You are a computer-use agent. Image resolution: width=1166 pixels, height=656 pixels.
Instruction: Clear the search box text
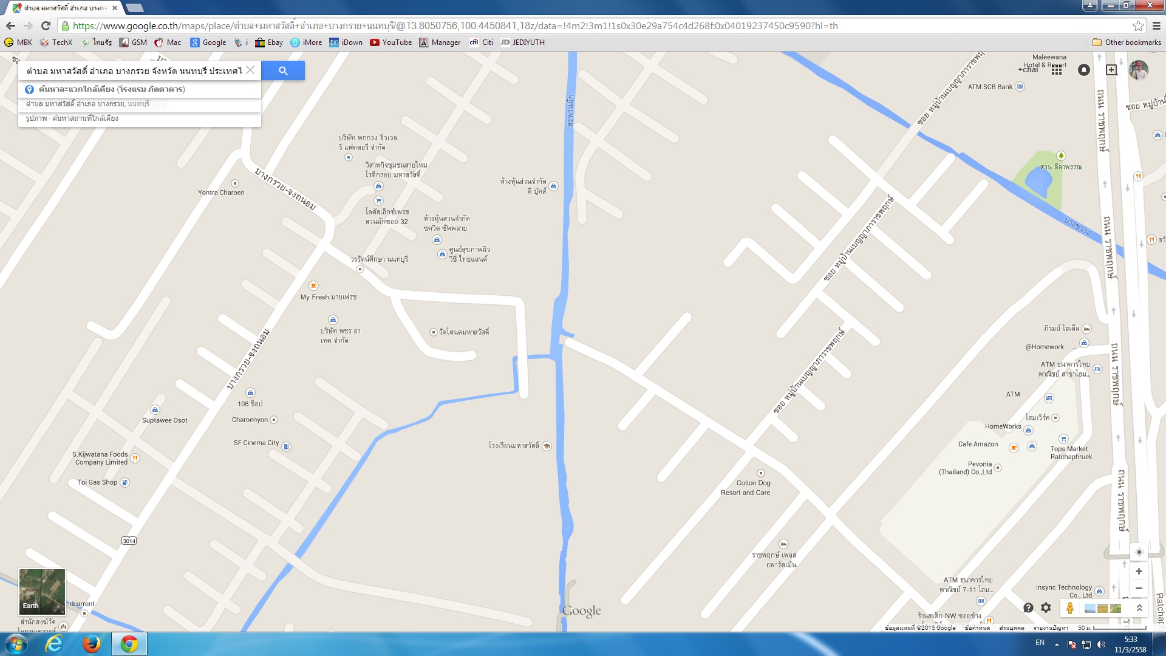click(x=250, y=70)
